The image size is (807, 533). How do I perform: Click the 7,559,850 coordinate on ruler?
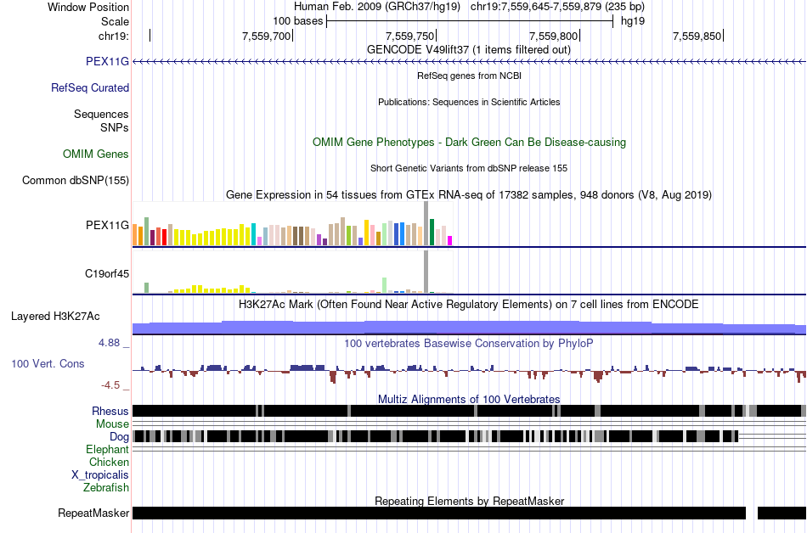pos(697,36)
